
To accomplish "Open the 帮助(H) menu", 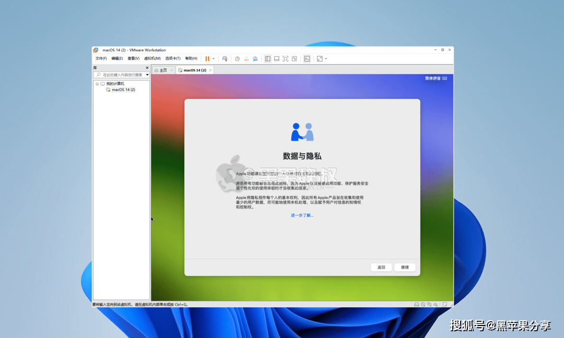I will point(191,59).
